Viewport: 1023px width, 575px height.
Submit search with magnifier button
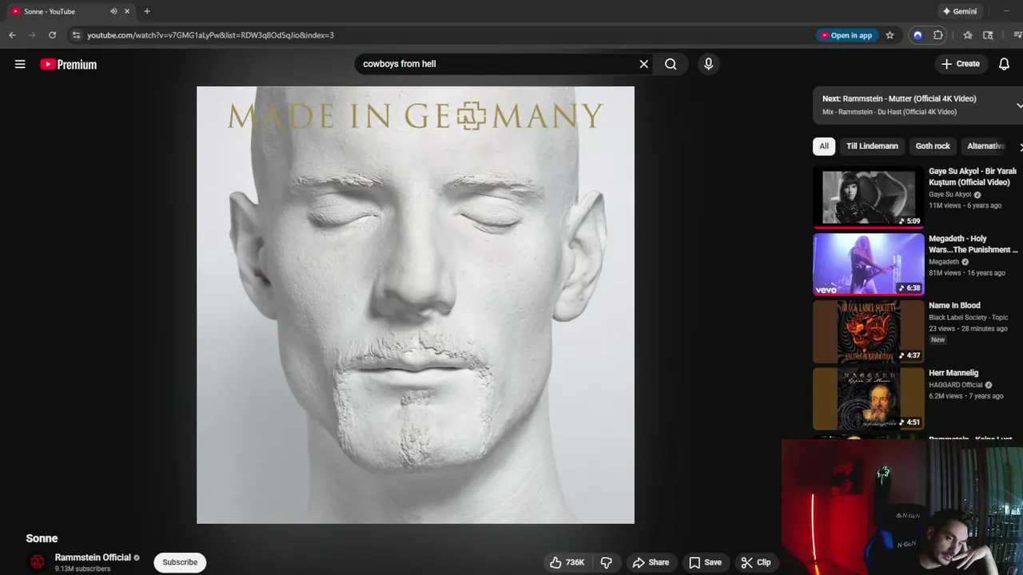671,64
